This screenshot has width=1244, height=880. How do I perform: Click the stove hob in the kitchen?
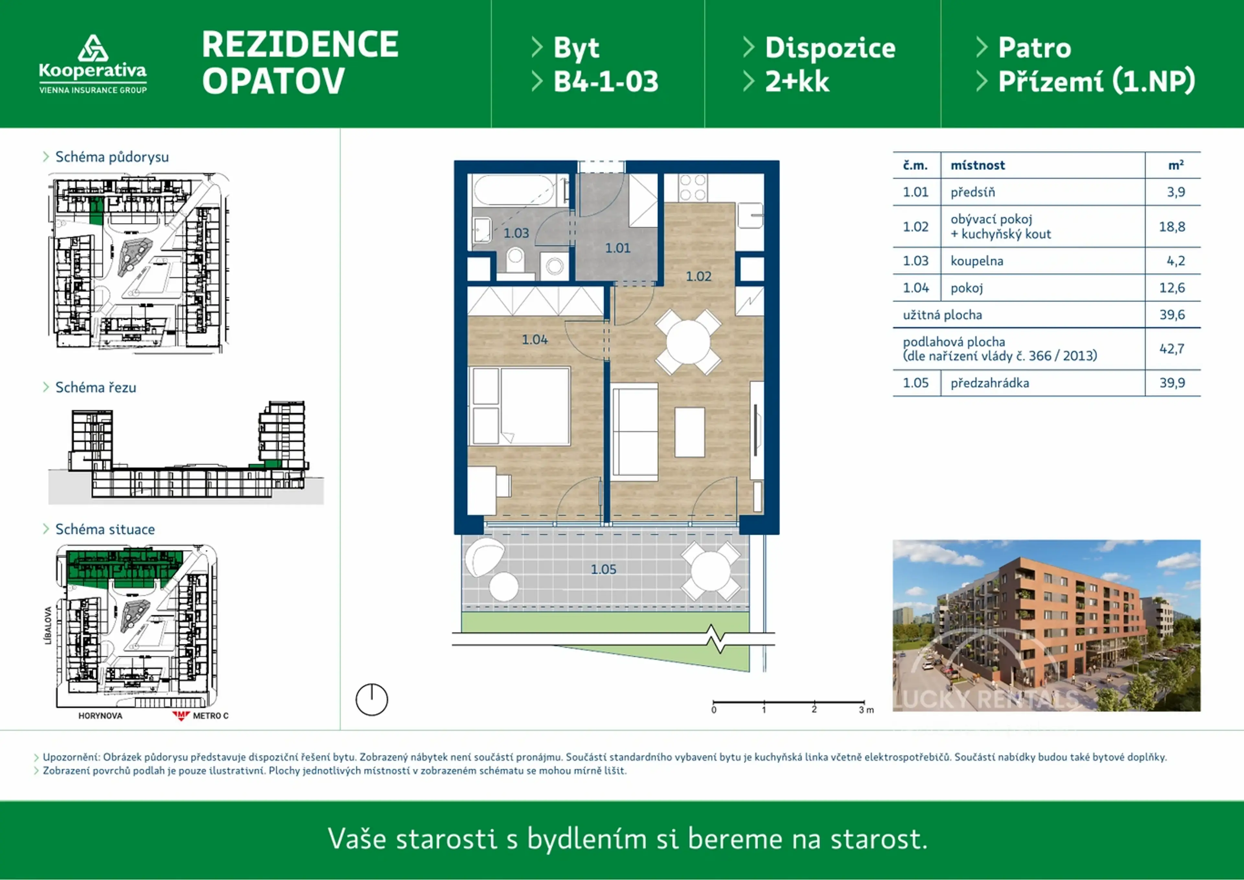(x=693, y=187)
